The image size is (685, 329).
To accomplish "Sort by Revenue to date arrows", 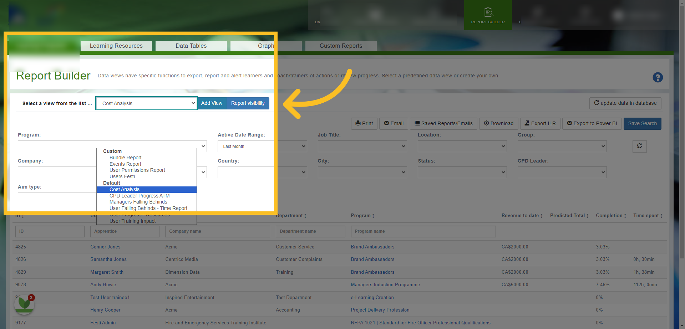I will (542, 216).
